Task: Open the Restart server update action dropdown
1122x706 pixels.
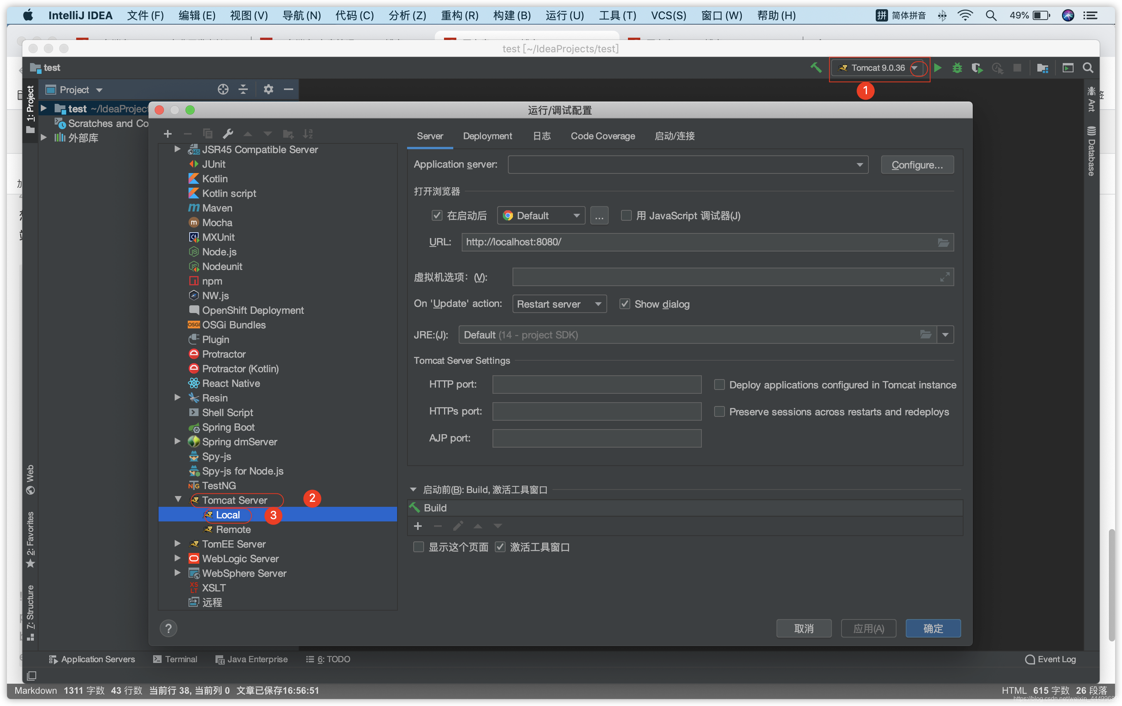Action: click(x=559, y=304)
